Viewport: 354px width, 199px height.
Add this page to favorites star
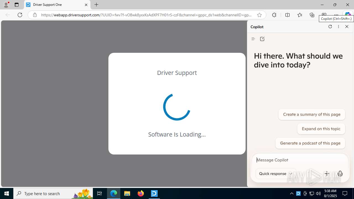[x=259, y=15]
